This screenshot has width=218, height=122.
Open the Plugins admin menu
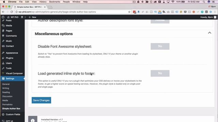(10, 58)
